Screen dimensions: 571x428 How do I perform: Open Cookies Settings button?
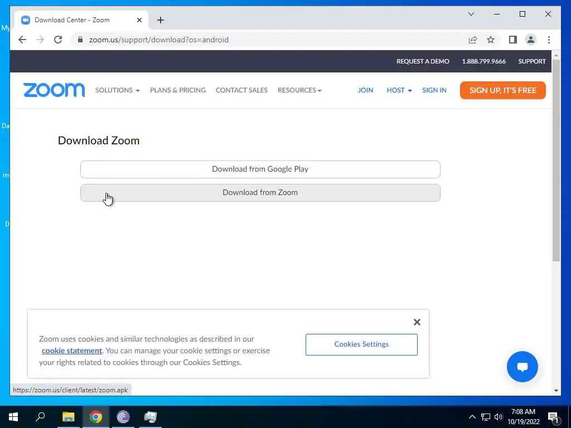pyautogui.click(x=361, y=344)
